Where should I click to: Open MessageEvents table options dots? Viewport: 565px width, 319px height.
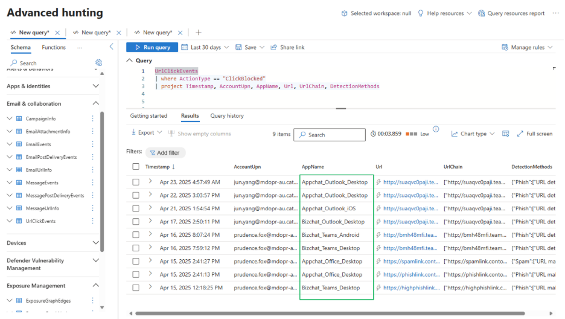pyautogui.click(x=92, y=182)
